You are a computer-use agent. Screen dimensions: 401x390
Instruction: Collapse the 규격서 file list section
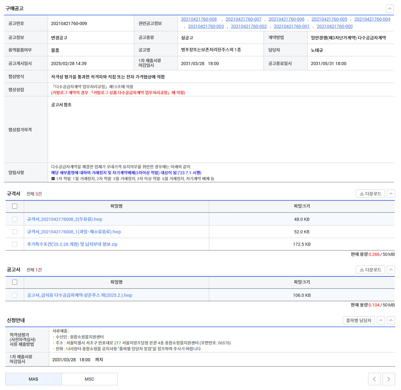click(x=391, y=194)
